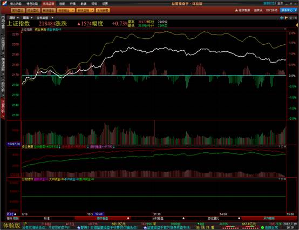Click the 深 market index in status bar
Image resolution: width=299 pixels, height=230 pixels.
click(x=154, y=224)
